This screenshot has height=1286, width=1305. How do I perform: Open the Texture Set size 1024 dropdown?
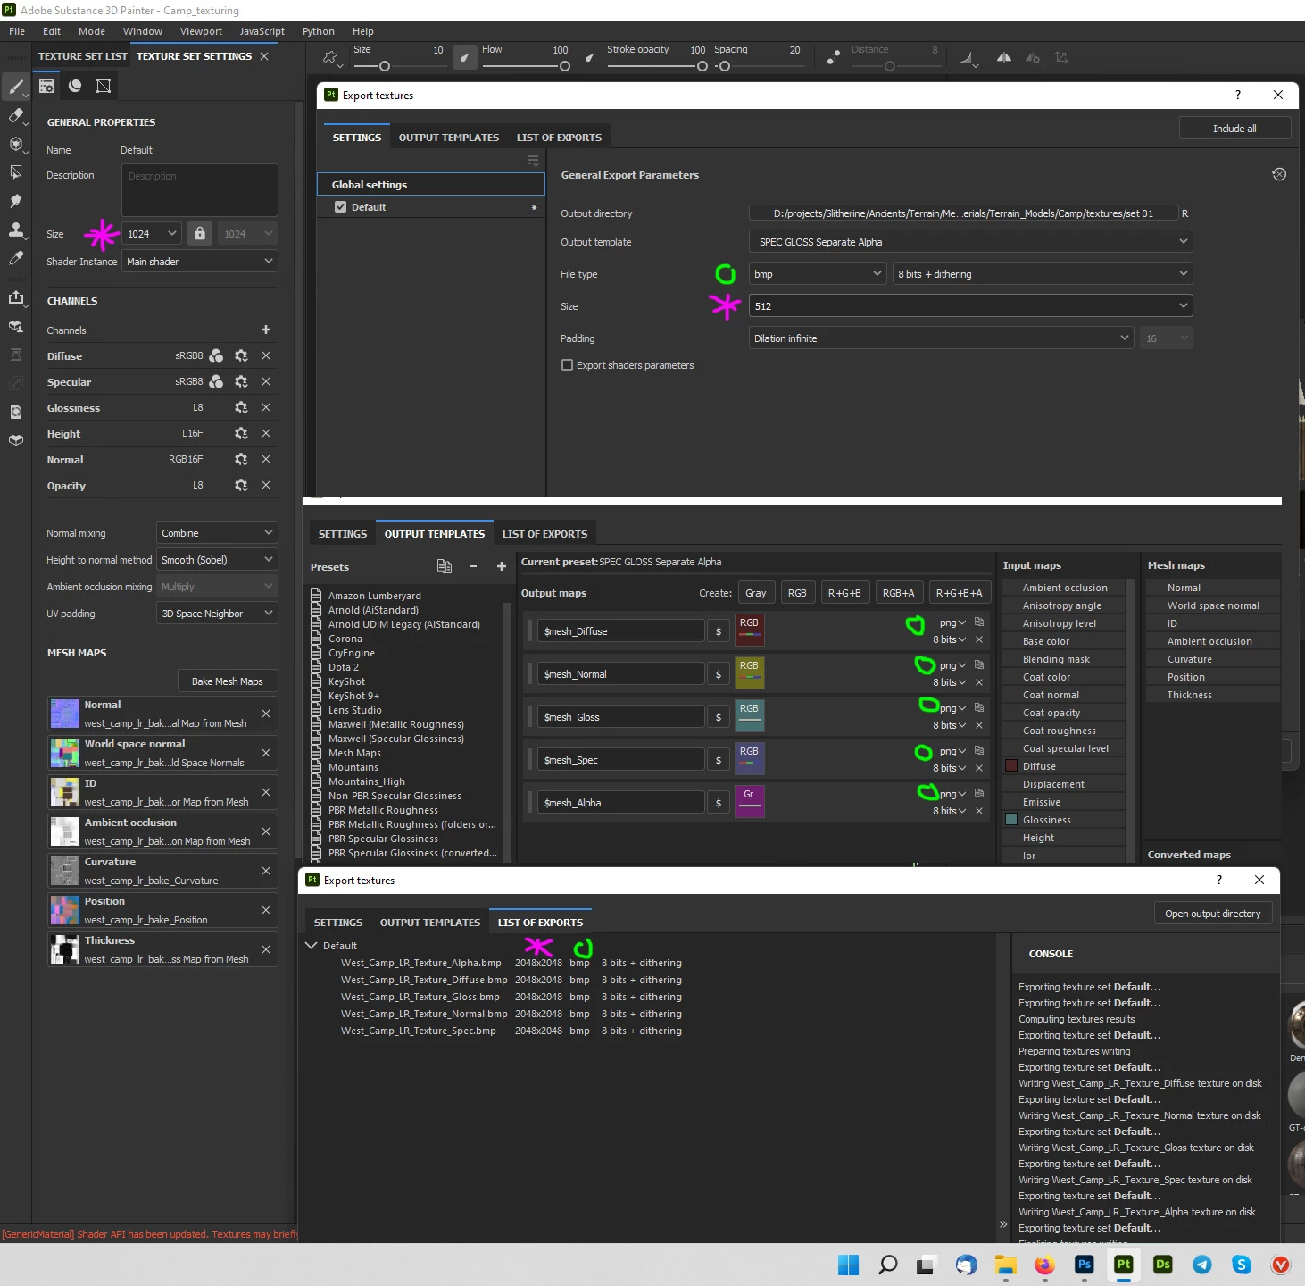(152, 233)
